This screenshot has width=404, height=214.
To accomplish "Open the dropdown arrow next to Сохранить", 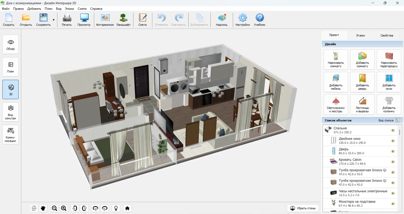I will coord(54,20).
